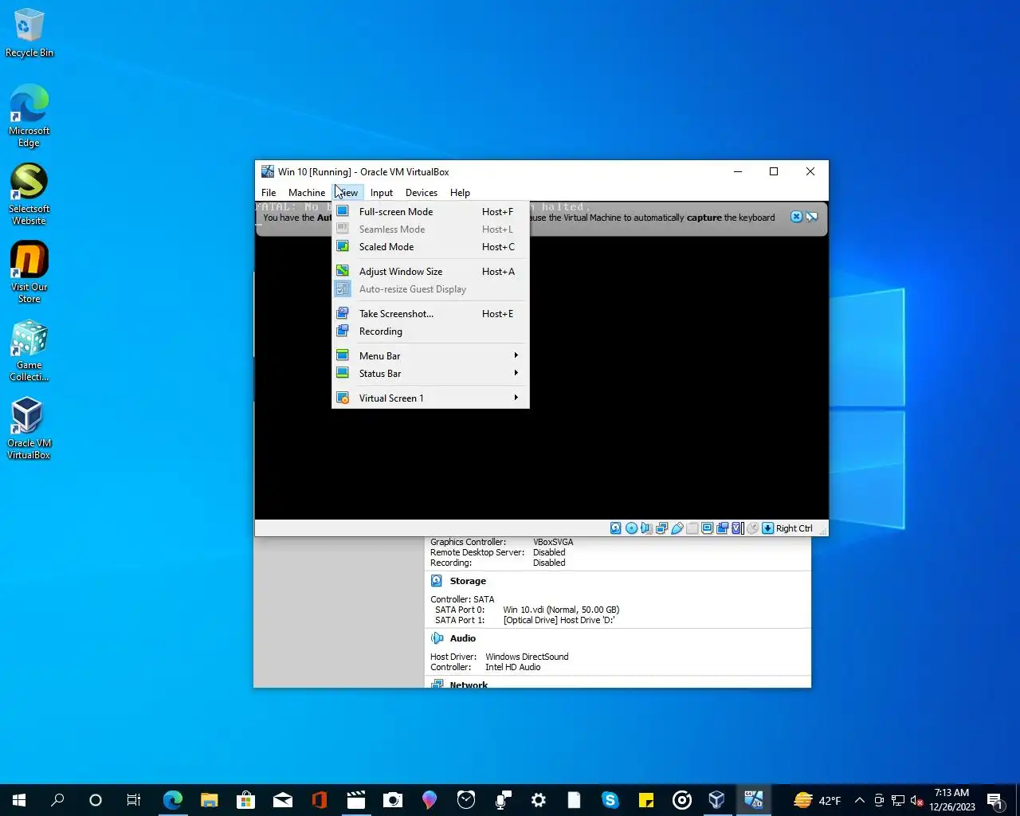
Task: Select the Microsoft Edge desktop shortcut
Action: pyautogui.click(x=29, y=116)
